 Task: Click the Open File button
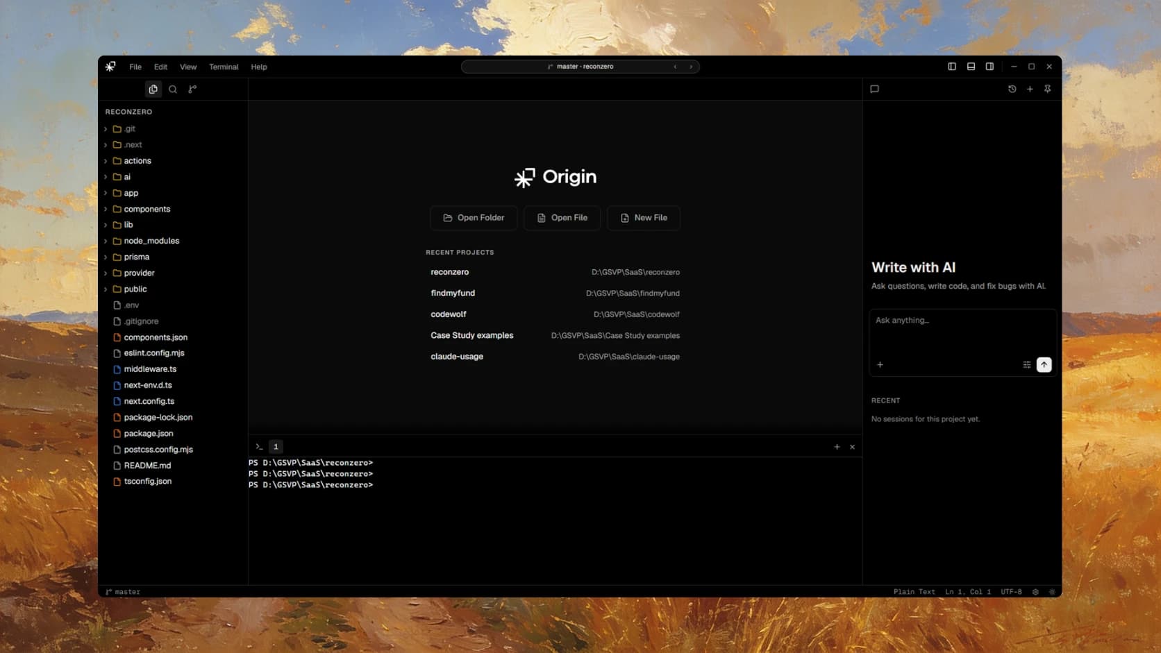point(562,218)
